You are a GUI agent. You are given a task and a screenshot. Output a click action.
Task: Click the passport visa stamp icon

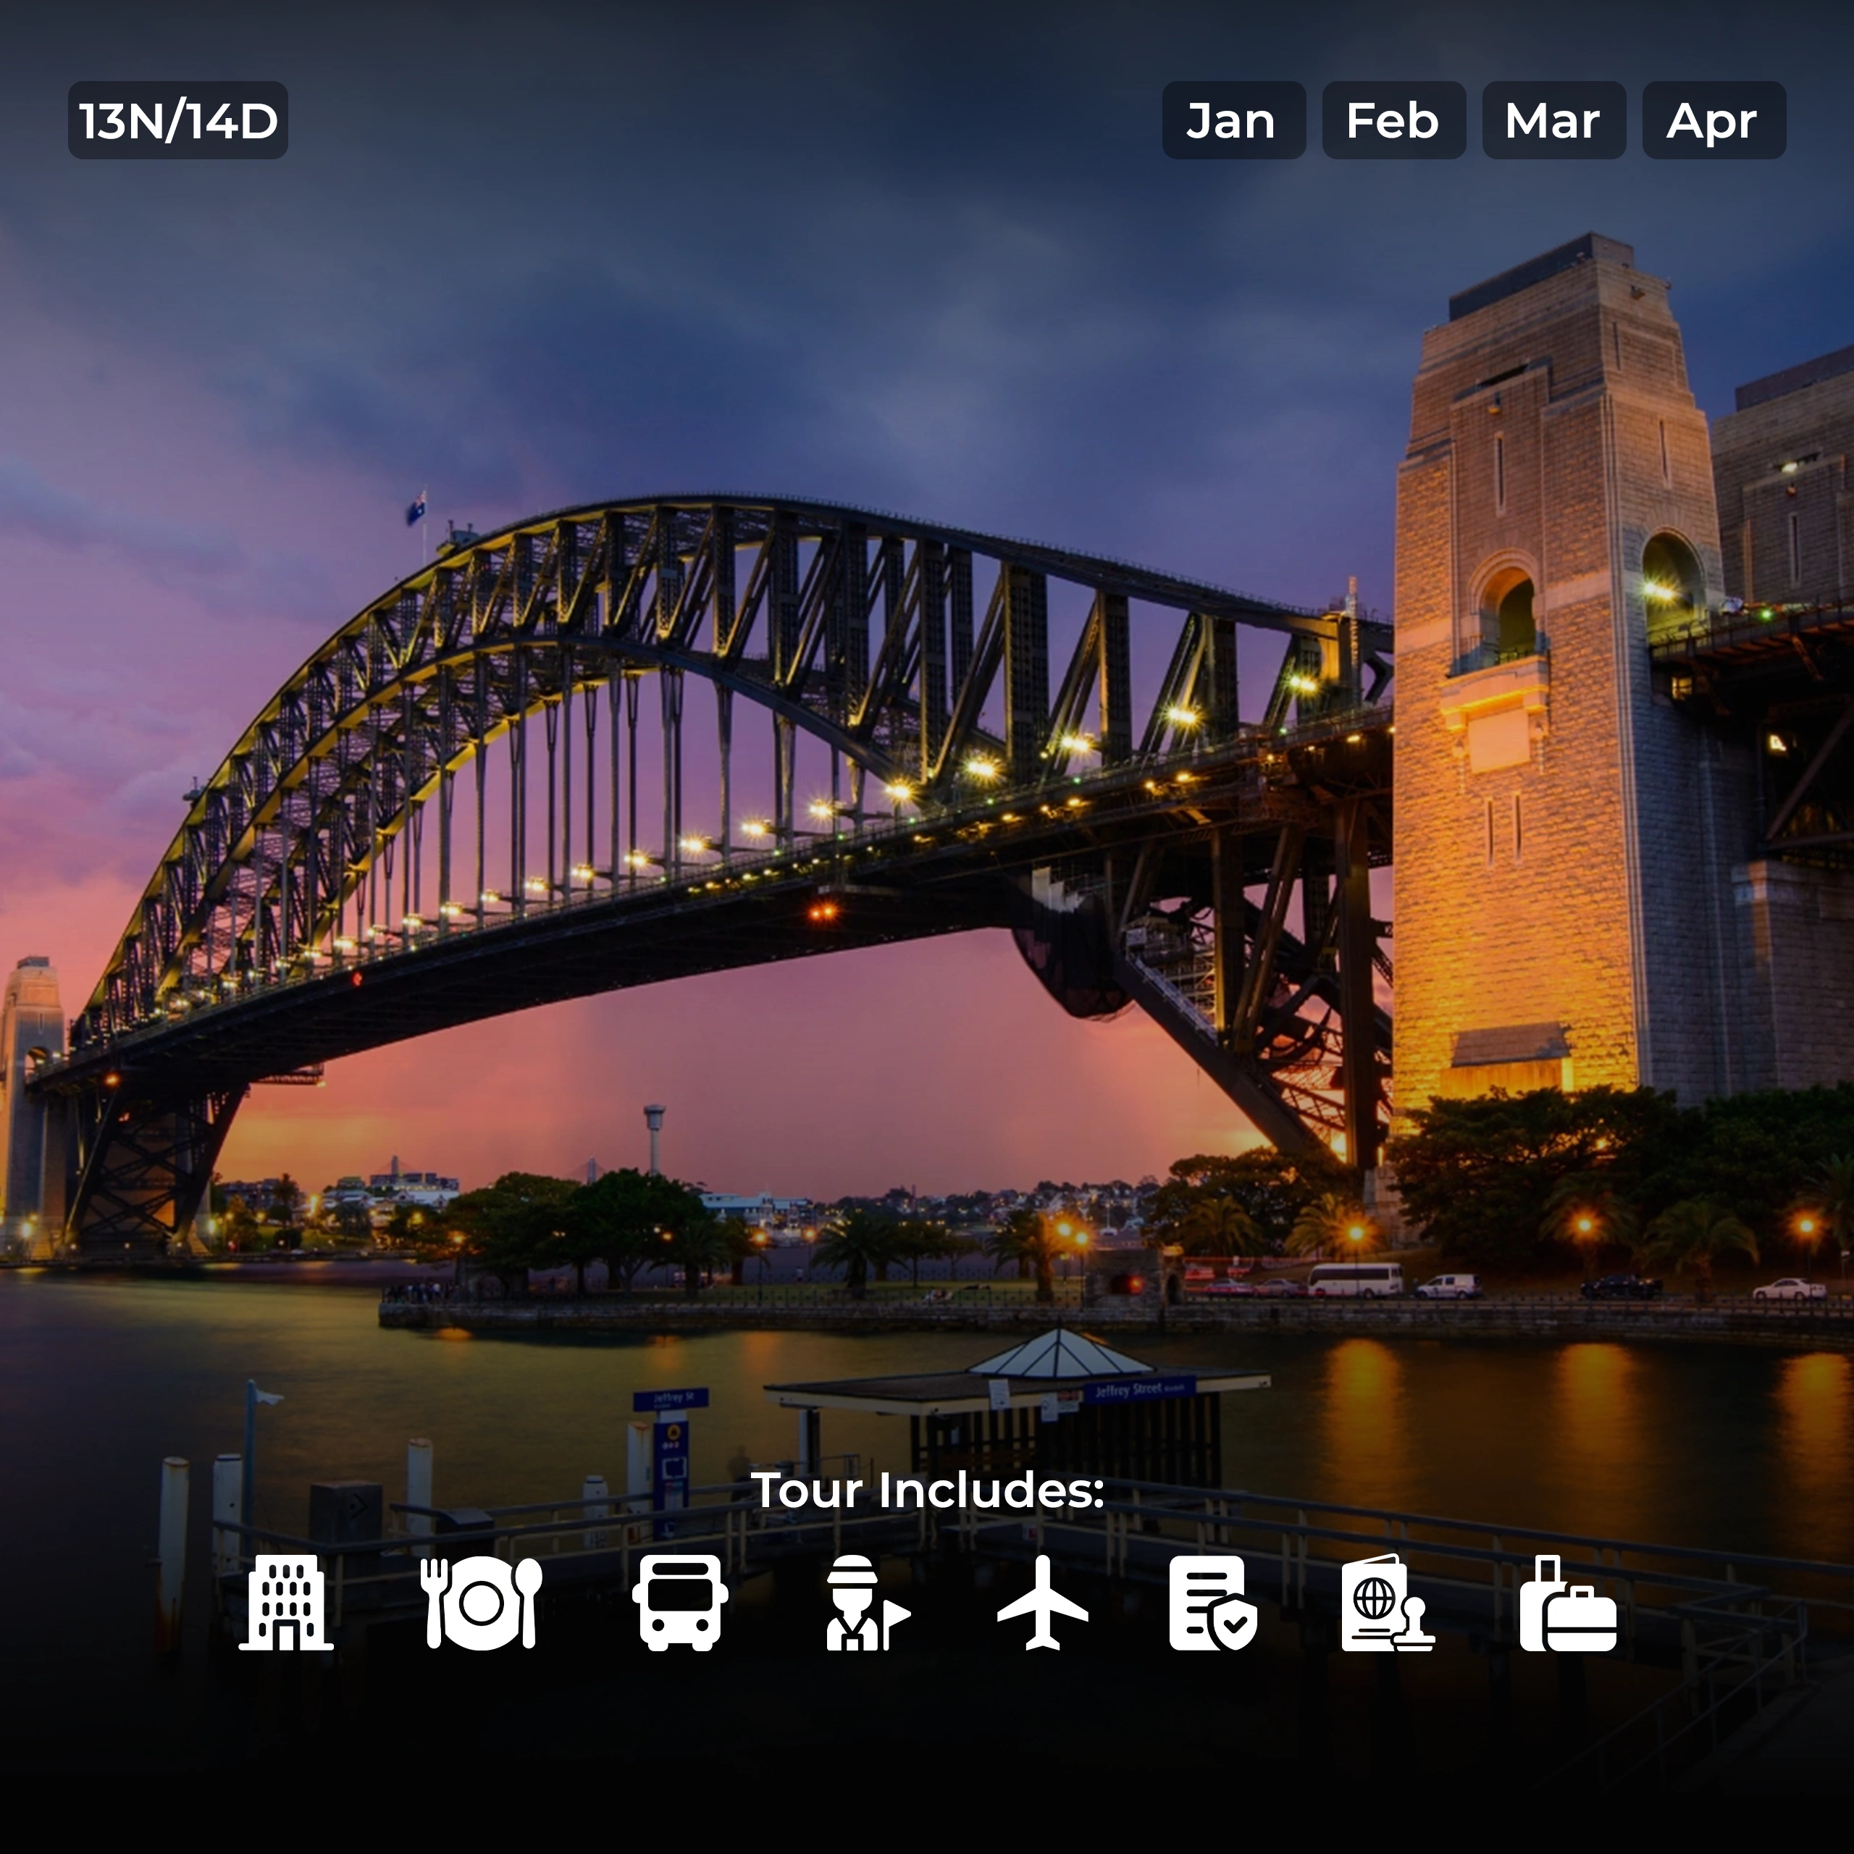click(x=1387, y=1603)
